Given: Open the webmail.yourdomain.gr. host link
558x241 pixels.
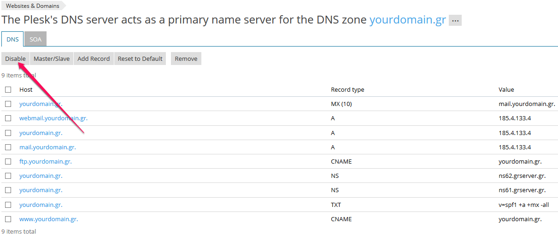Looking at the screenshot, I should point(53,118).
